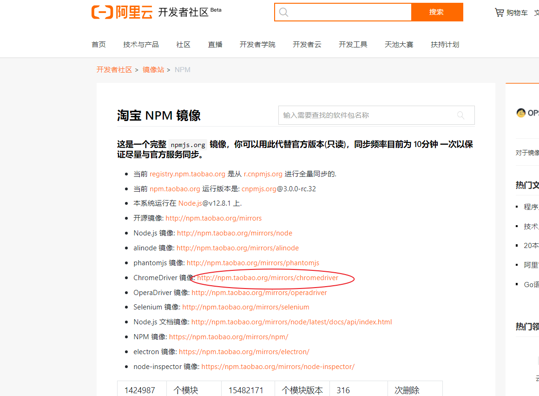Click the 淘宝 NPM 镜像 heading
Image resolution: width=539 pixels, height=396 pixels.
click(x=159, y=115)
